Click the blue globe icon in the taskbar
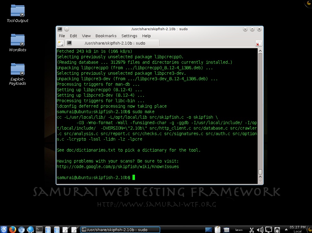 click(x=30, y=230)
